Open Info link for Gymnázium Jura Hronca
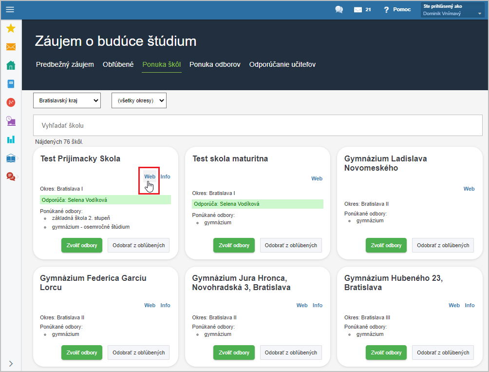489x372 pixels. [318, 305]
